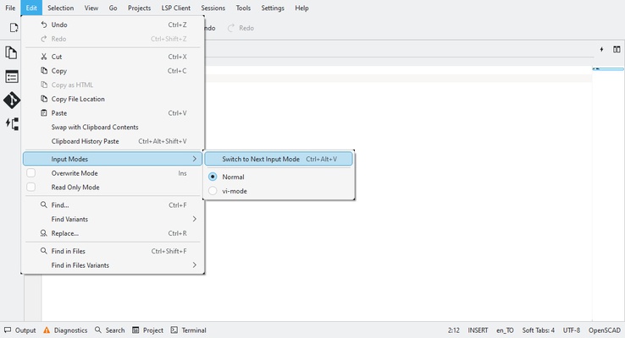The width and height of the screenshot is (625, 338).
Task: Open the OpenSCAD syntax mode selector
Action: point(605,330)
